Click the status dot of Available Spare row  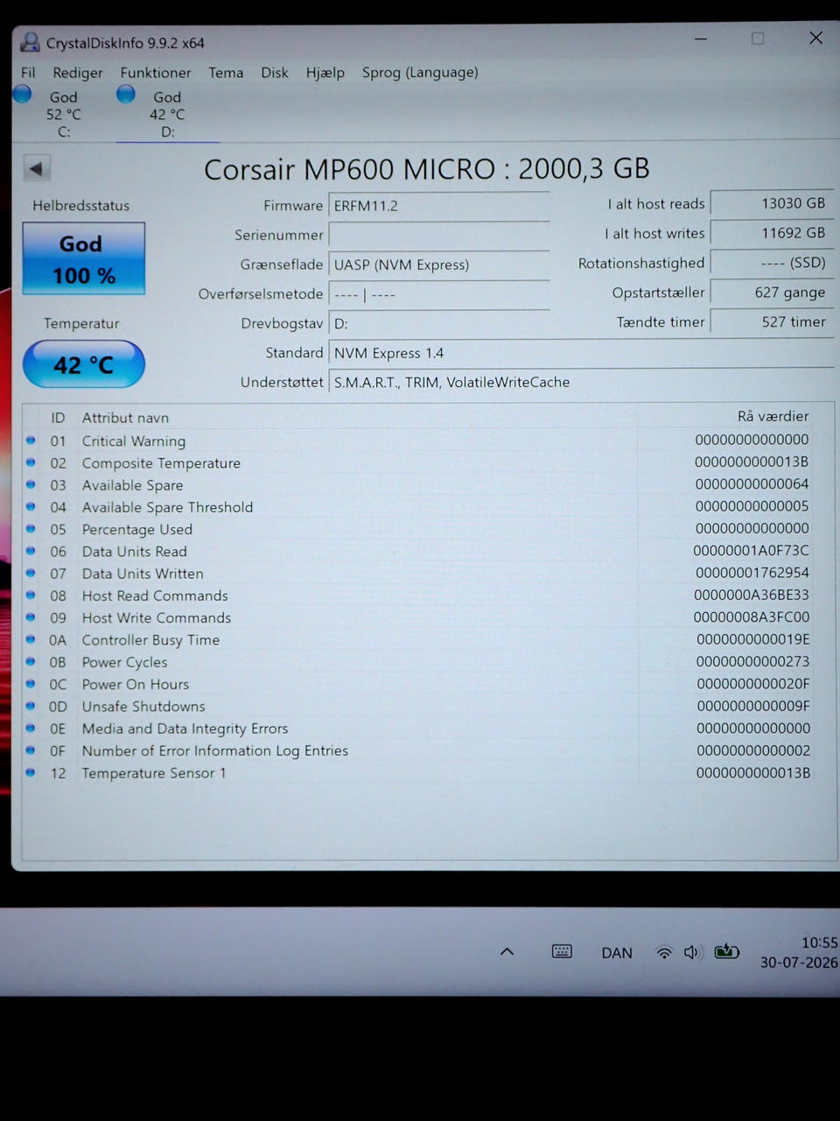coord(31,484)
